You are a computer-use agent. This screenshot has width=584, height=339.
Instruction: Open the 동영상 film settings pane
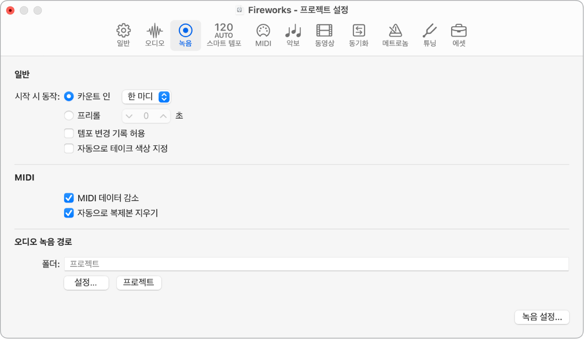pos(324,36)
